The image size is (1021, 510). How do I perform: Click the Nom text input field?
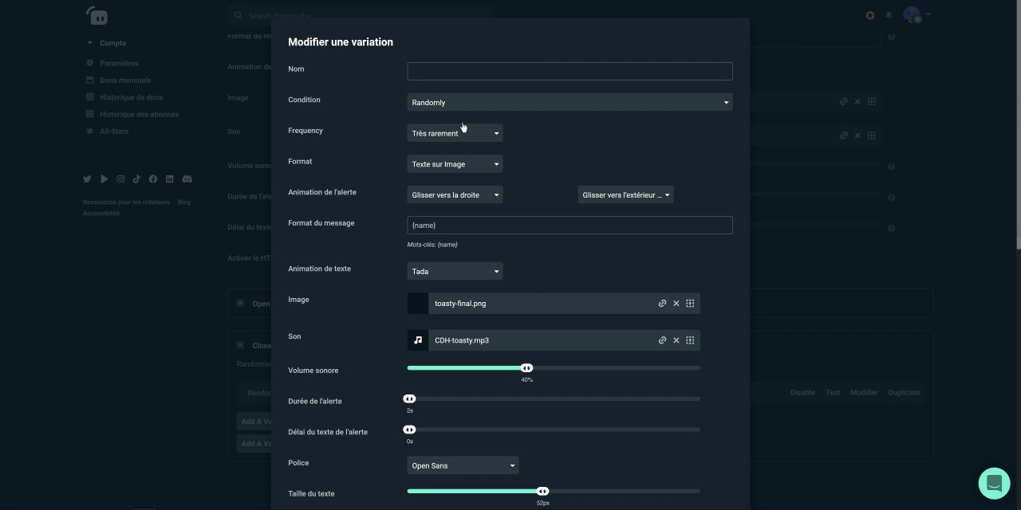[570, 72]
